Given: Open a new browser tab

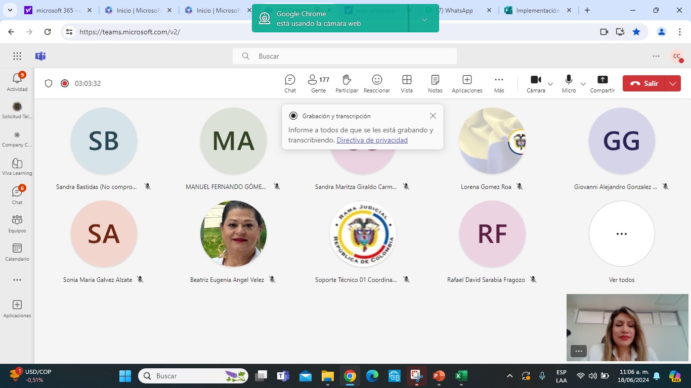Looking at the screenshot, I should pos(587,10).
